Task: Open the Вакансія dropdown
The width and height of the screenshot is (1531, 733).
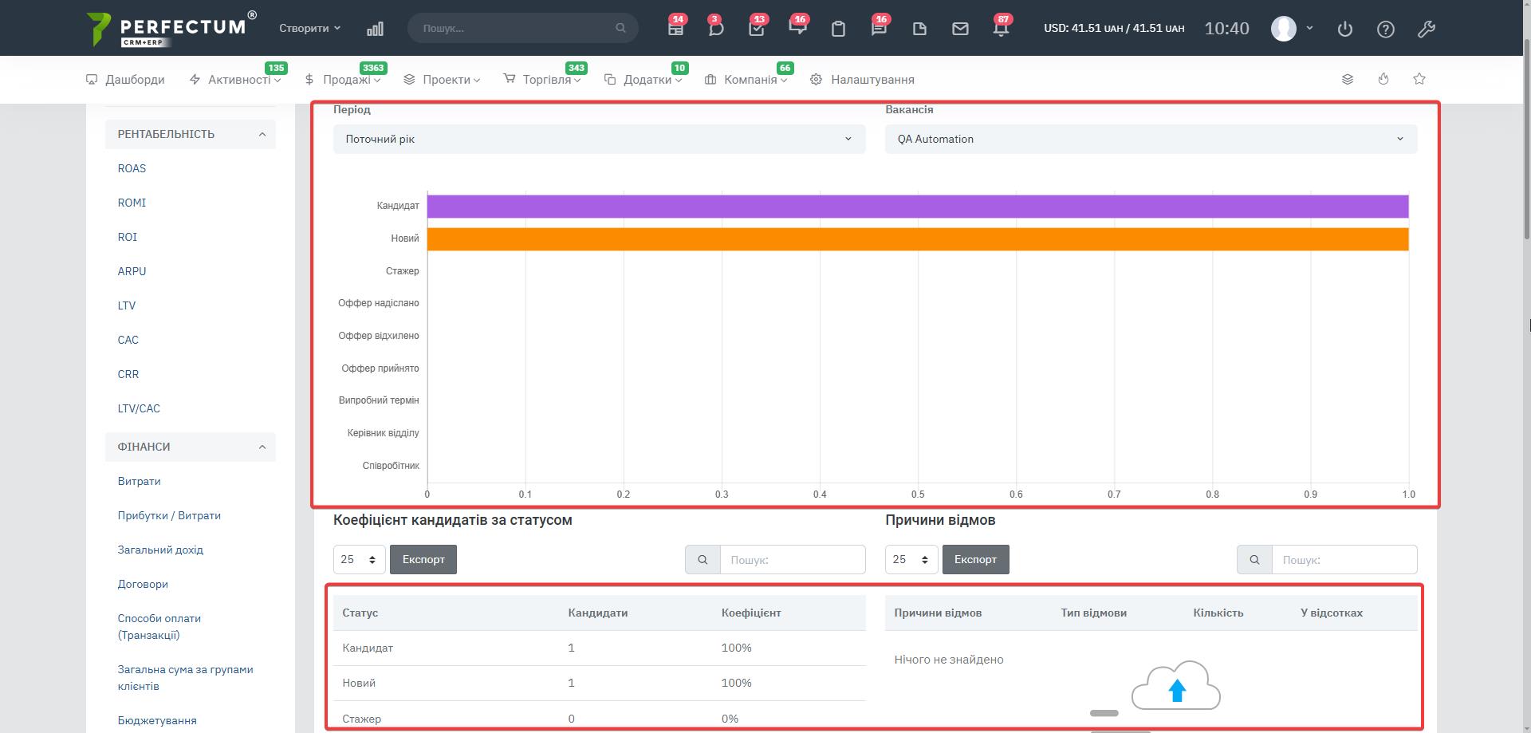Action: point(1150,139)
